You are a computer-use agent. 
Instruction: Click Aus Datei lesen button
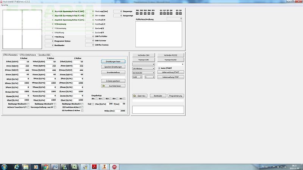pyautogui.click(x=113, y=86)
